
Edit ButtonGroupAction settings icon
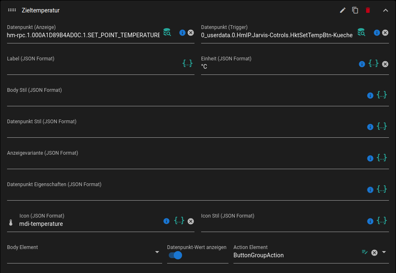(x=364, y=252)
